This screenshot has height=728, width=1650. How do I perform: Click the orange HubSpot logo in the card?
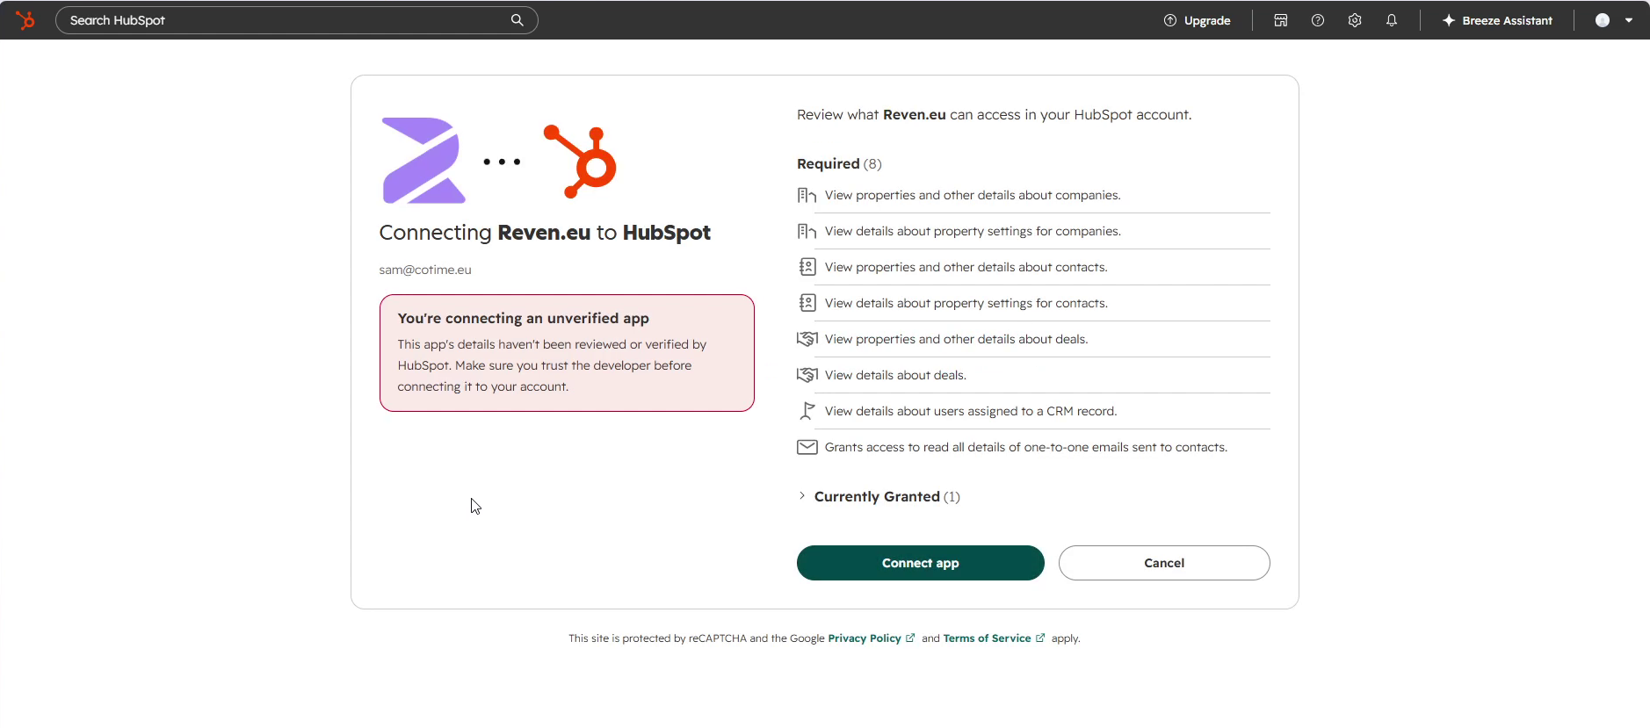tap(580, 161)
